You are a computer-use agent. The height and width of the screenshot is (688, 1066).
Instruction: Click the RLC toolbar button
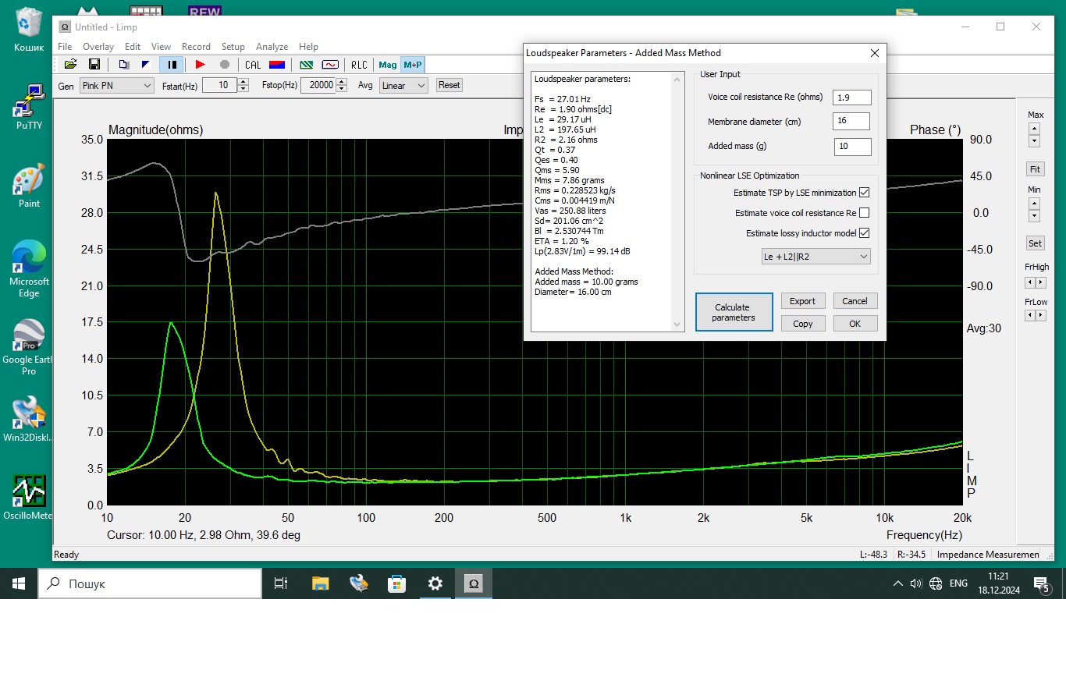click(358, 65)
